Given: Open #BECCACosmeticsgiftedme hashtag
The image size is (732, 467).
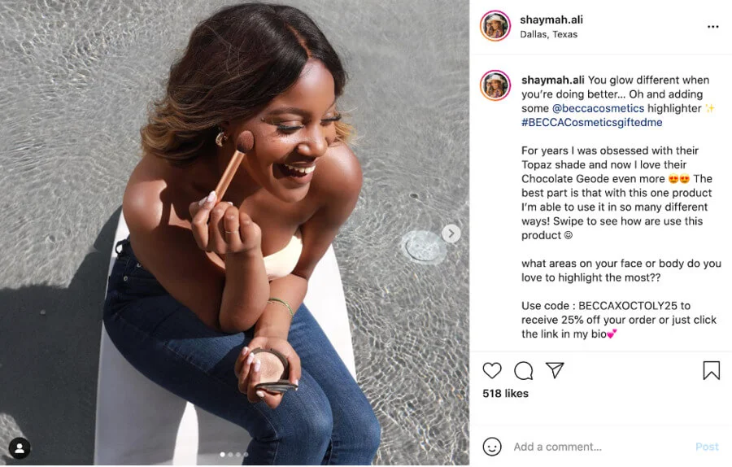Looking at the screenshot, I should tap(592, 122).
